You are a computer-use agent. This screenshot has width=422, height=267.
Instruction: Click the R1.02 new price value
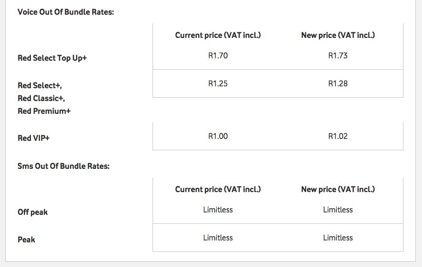click(338, 136)
